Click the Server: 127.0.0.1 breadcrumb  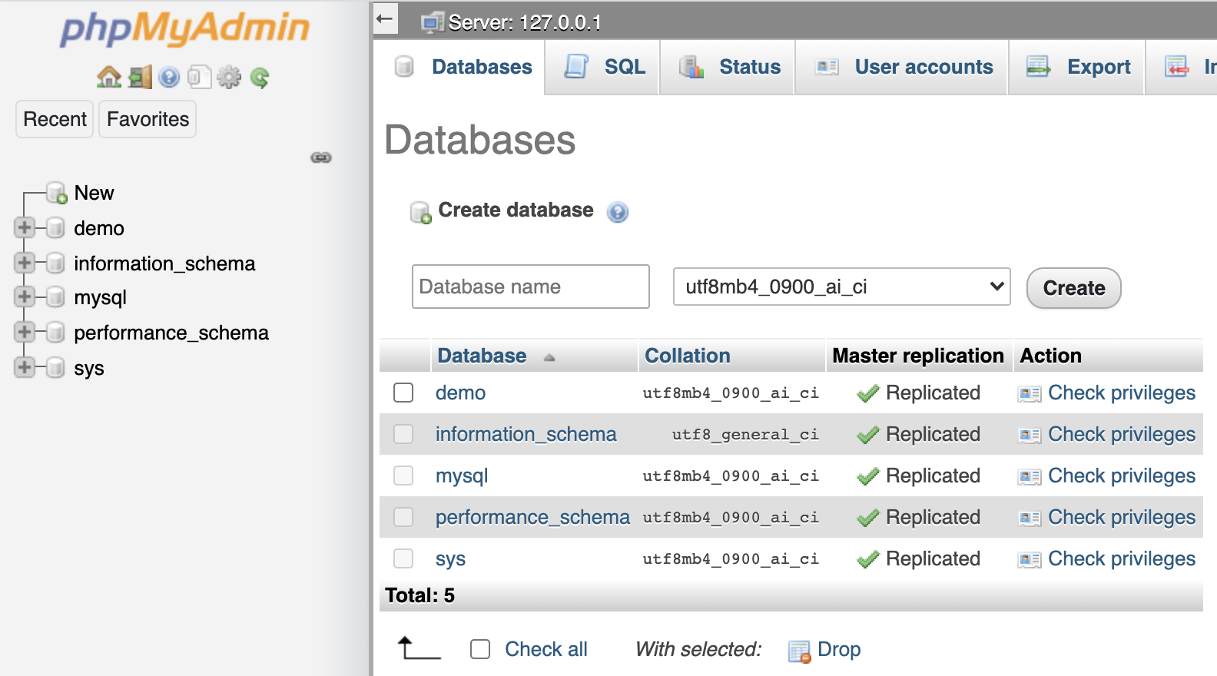pos(525,23)
